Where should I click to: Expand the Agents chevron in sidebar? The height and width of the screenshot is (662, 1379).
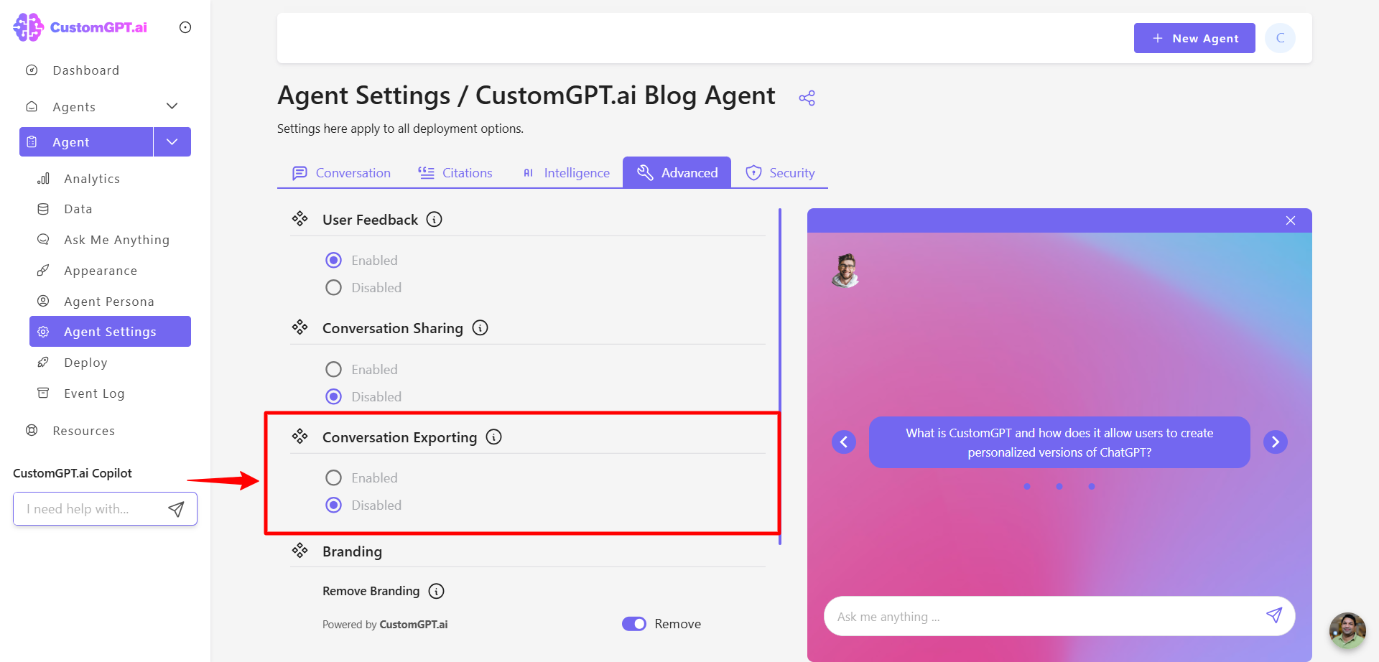point(172,106)
